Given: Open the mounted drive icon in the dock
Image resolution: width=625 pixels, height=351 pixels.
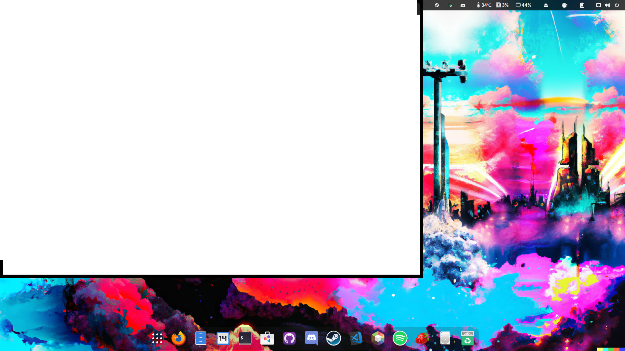Looking at the screenshot, I should (x=445, y=338).
